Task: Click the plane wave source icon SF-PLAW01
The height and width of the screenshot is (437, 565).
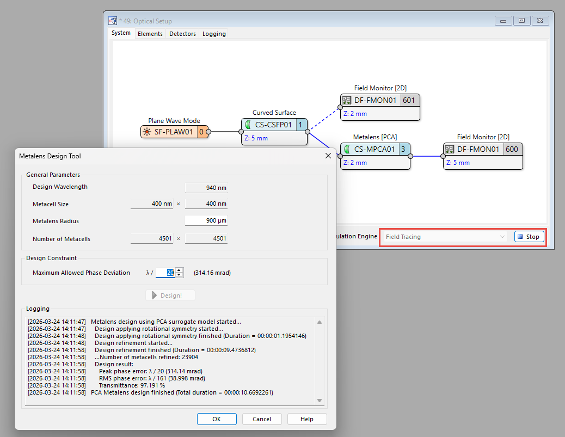Action: [x=147, y=132]
